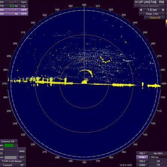Edit VRM1 1.500 km value field
The image size is (167, 167).
pos(158,157)
